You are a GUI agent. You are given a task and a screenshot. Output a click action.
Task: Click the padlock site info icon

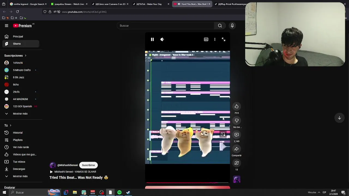(50, 12)
